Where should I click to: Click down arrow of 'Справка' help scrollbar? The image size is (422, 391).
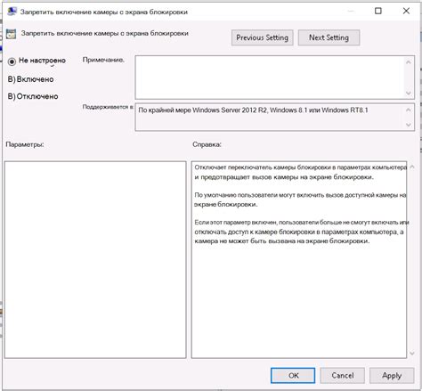[x=412, y=354]
